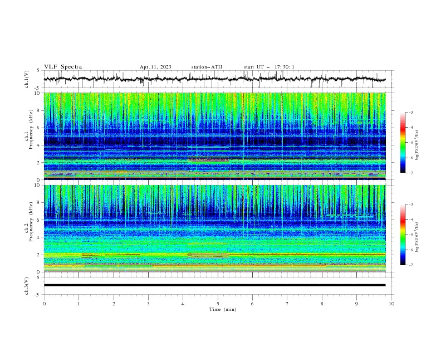The height and width of the screenshot is (341, 441).
Task: Click the "Time (min)" axis label
Action: [x=223, y=309]
